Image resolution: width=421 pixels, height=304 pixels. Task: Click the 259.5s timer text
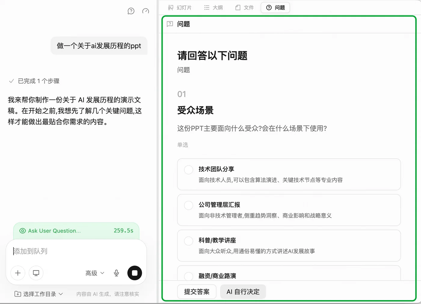(x=123, y=231)
